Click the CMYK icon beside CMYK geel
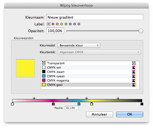Screen dimensions: 153x128 pos(134,85)
